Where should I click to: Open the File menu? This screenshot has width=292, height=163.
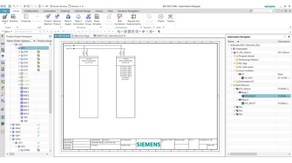pos(5,11)
